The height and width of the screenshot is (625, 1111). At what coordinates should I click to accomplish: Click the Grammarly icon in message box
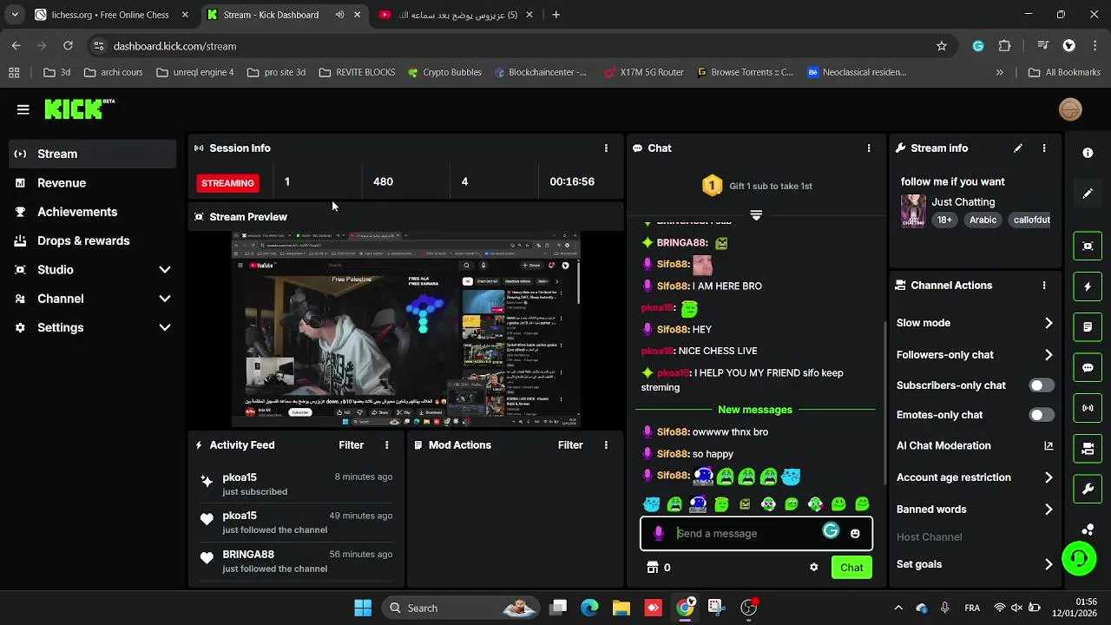click(x=831, y=531)
